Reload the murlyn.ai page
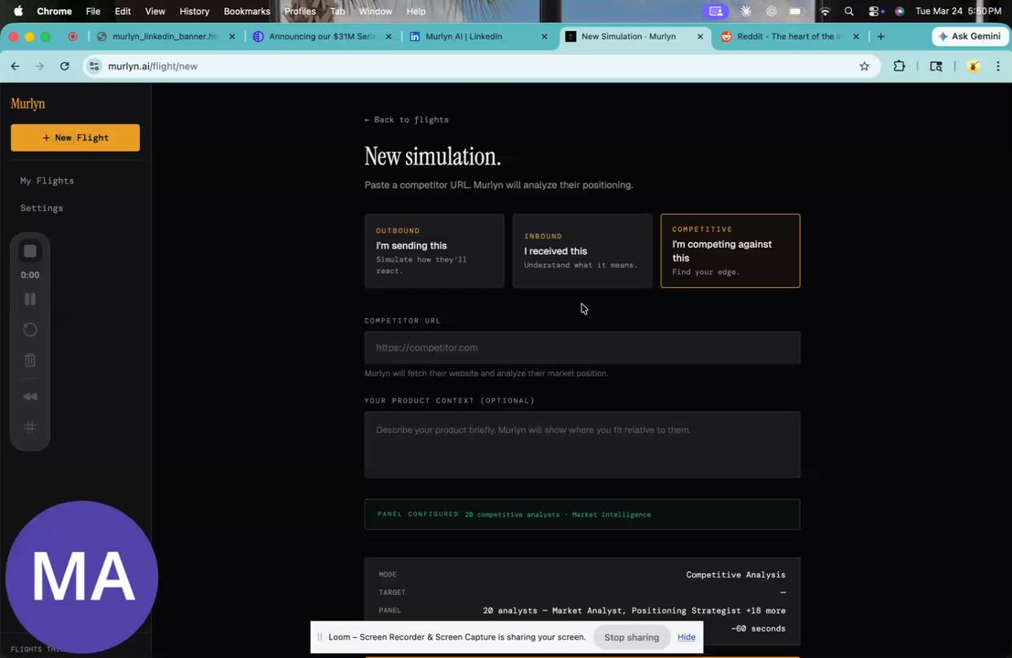 [65, 66]
